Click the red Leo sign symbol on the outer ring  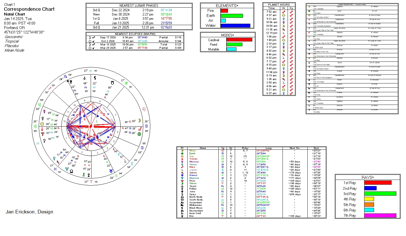click(x=144, y=109)
